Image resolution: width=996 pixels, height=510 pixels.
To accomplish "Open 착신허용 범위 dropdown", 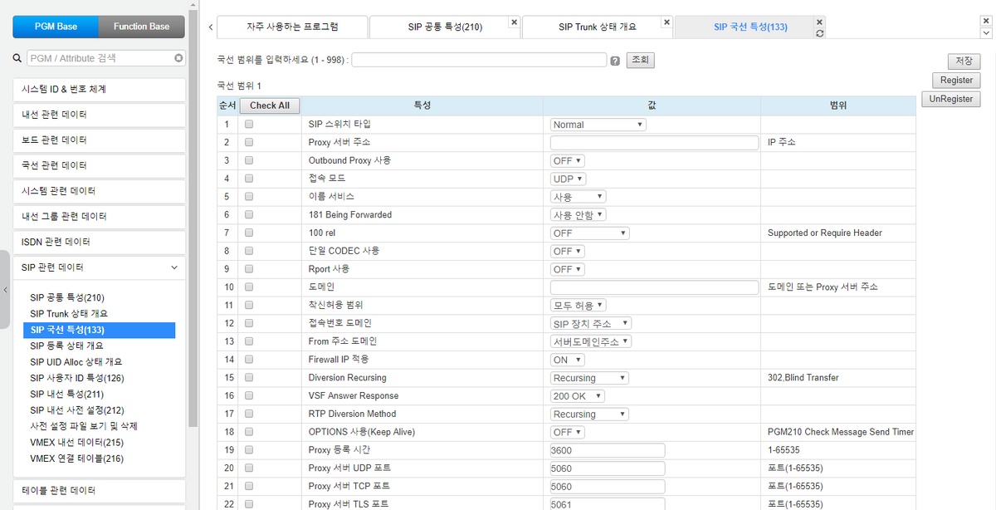I will pyautogui.click(x=578, y=305).
